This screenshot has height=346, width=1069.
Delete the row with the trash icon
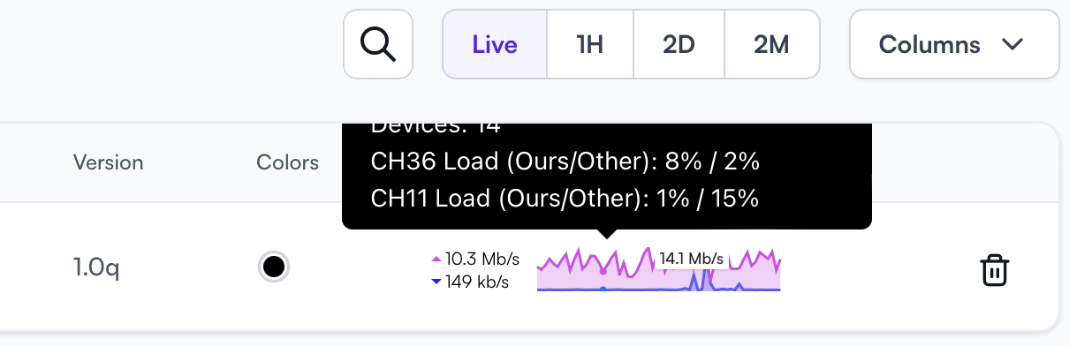[995, 270]
